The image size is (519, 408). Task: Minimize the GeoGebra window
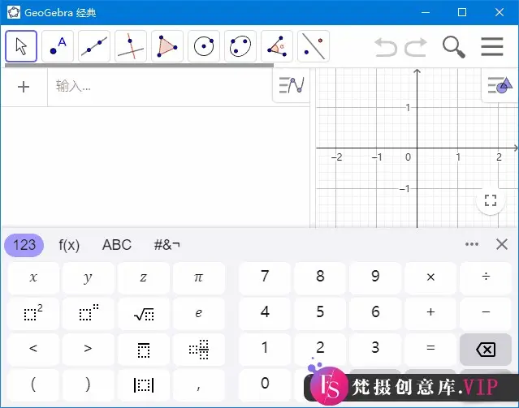[426, 12]
